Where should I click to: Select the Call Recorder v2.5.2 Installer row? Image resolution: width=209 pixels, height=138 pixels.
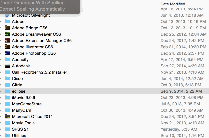click(105, 72)
